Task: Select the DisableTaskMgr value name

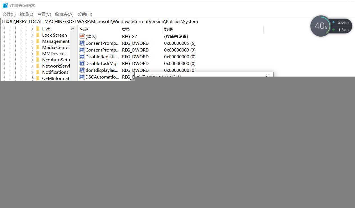Action: [x=102, y=63]
